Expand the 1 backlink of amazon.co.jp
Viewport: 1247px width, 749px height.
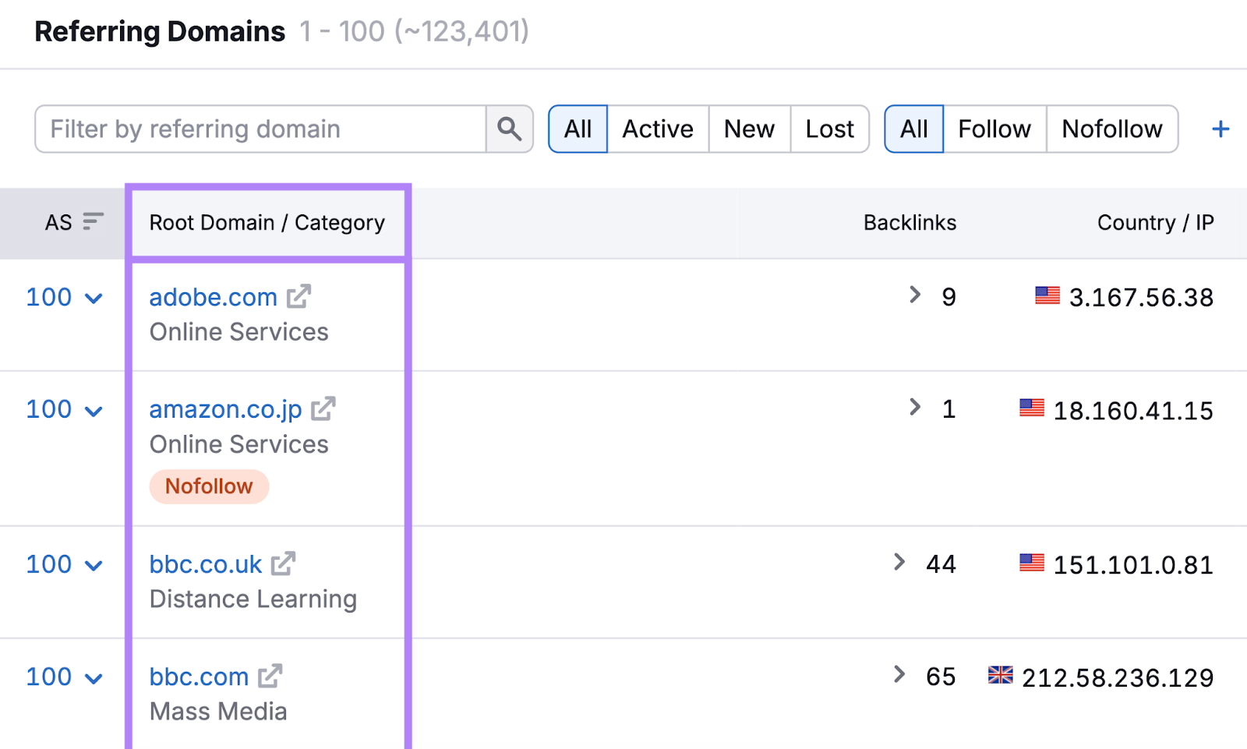tap(915, 407)
